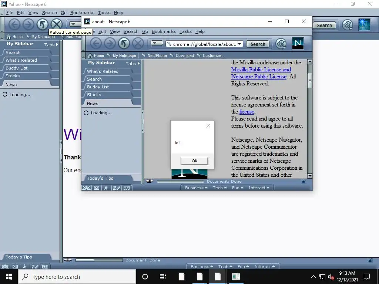Reload the page in the about: window
The width and height of the screenshot is (379, 284).
pyautogui.click(x=124, y=44)
